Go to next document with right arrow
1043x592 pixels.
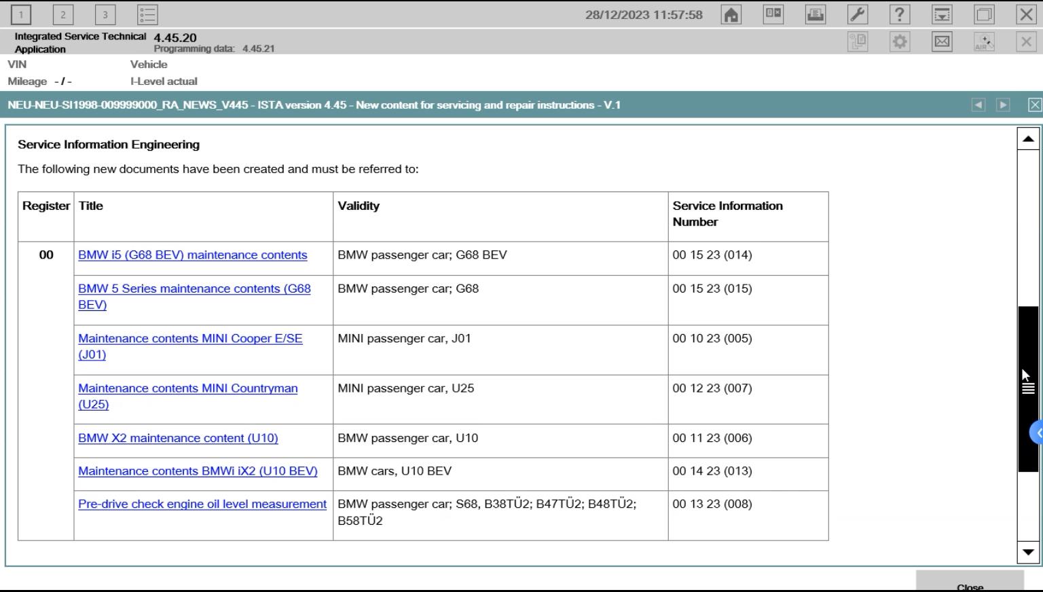pyautogui.click(x=1003, y=105)
